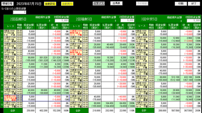Edit 中京 初回投資金額 field

click(194, 21)
